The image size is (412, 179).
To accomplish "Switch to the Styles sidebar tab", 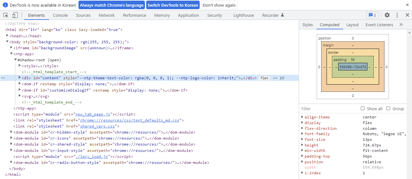I will coord(308,25).
